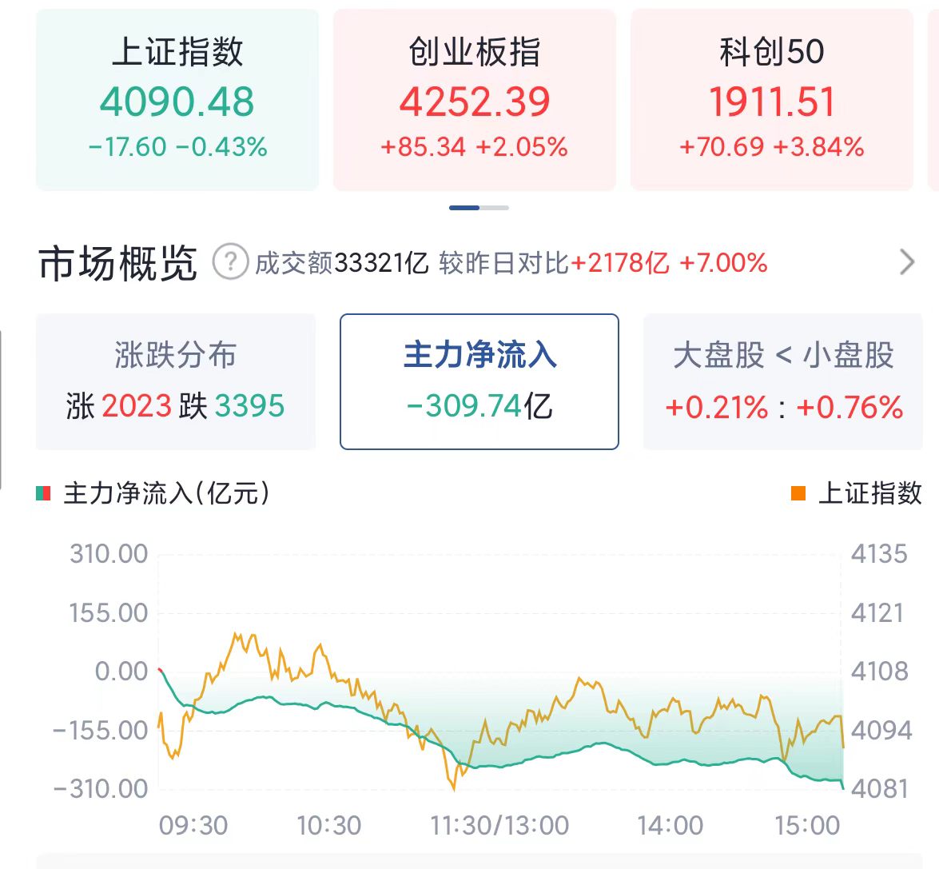Click the 10:30 time axis label
The height and width of the screenshot is (869, 939).
coord(329,826)
